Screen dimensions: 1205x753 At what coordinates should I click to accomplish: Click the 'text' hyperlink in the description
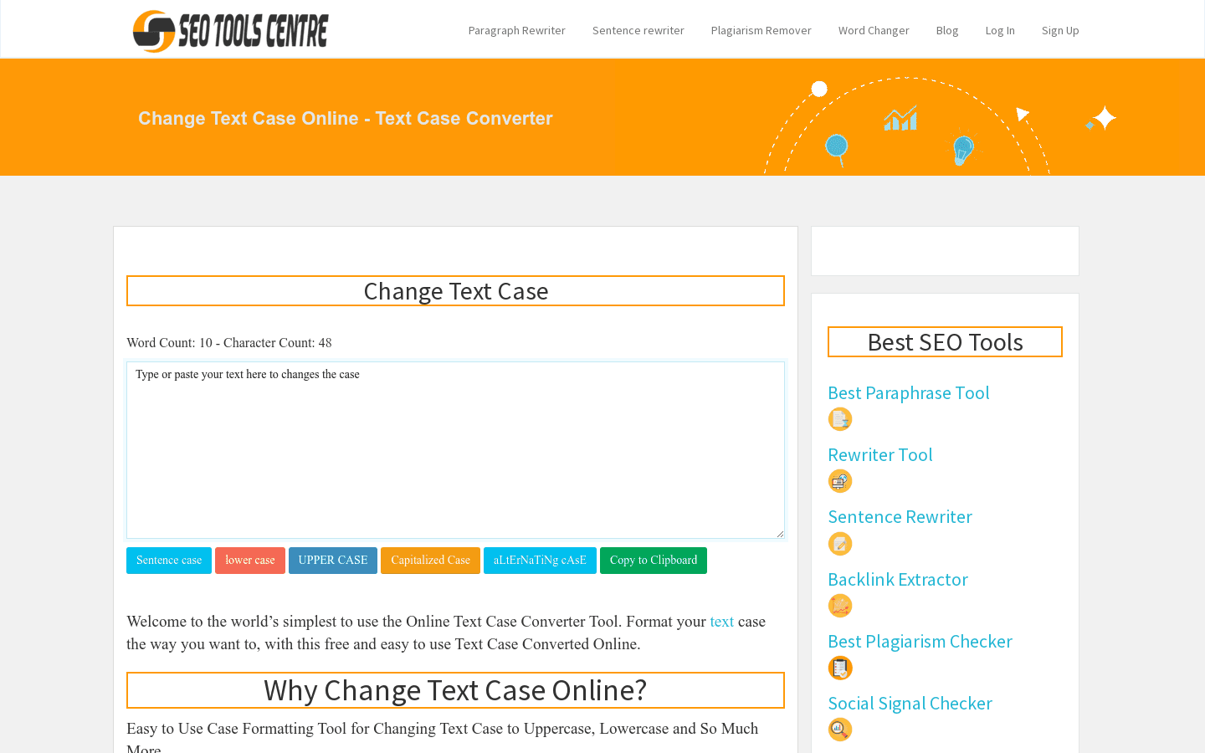coord(721,622)
